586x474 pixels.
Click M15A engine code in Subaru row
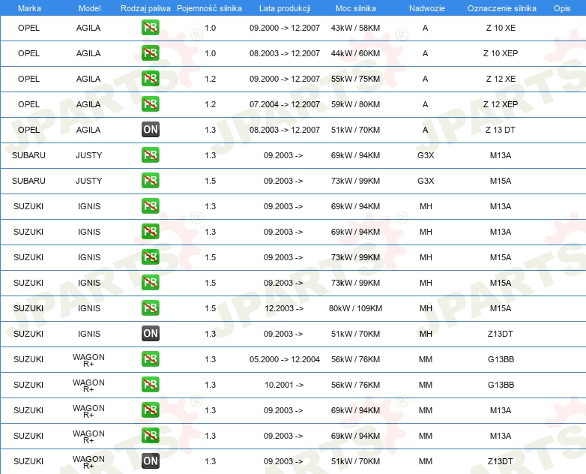[x=501, y=181]
